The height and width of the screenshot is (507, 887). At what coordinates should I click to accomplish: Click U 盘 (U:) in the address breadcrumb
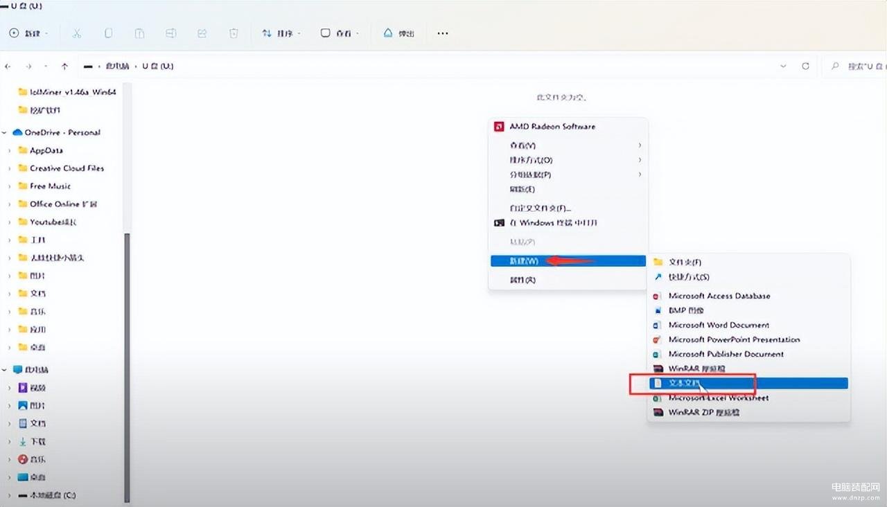tap(158, 66)
